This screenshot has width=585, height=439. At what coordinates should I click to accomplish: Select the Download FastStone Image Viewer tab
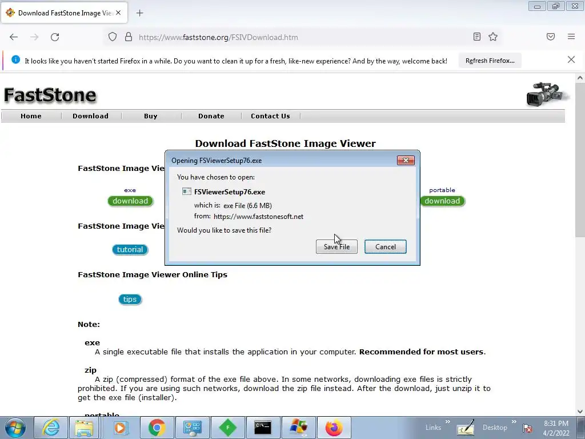pyautogui.click(x=65, y=13)
